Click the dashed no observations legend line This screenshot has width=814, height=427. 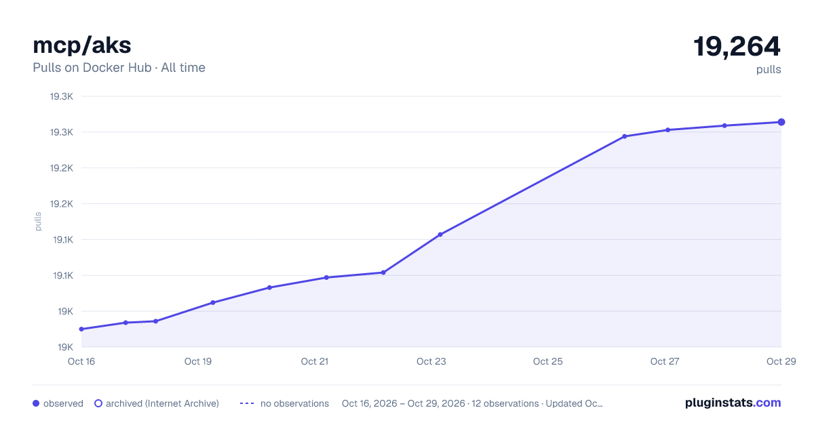coord(247,403)
